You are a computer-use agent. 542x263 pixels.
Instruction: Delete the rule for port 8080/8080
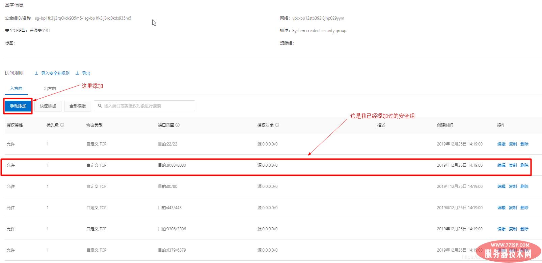[x=524, y=165]
